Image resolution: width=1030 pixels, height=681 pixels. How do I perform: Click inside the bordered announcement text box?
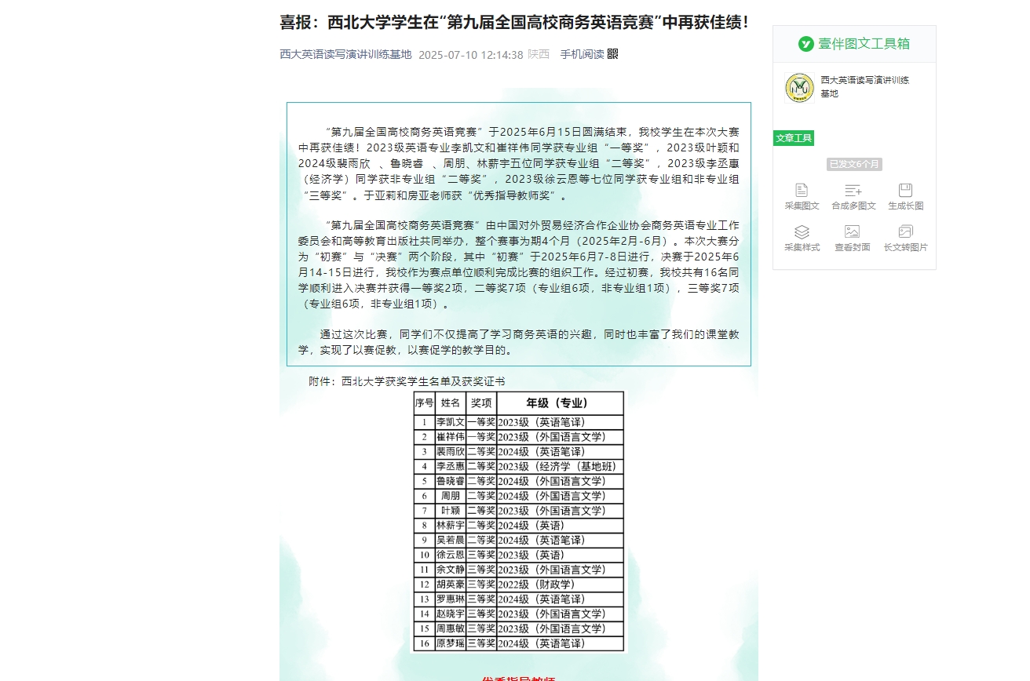point(518,235)
